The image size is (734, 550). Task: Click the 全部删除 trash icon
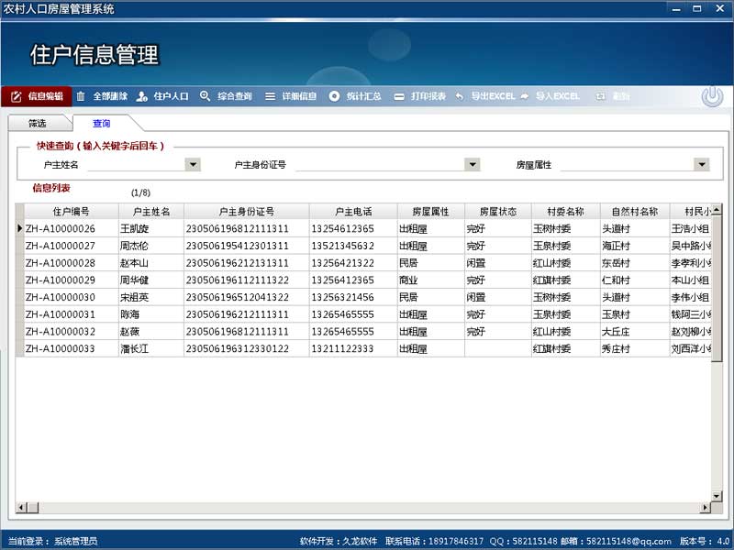pos(81,96)
